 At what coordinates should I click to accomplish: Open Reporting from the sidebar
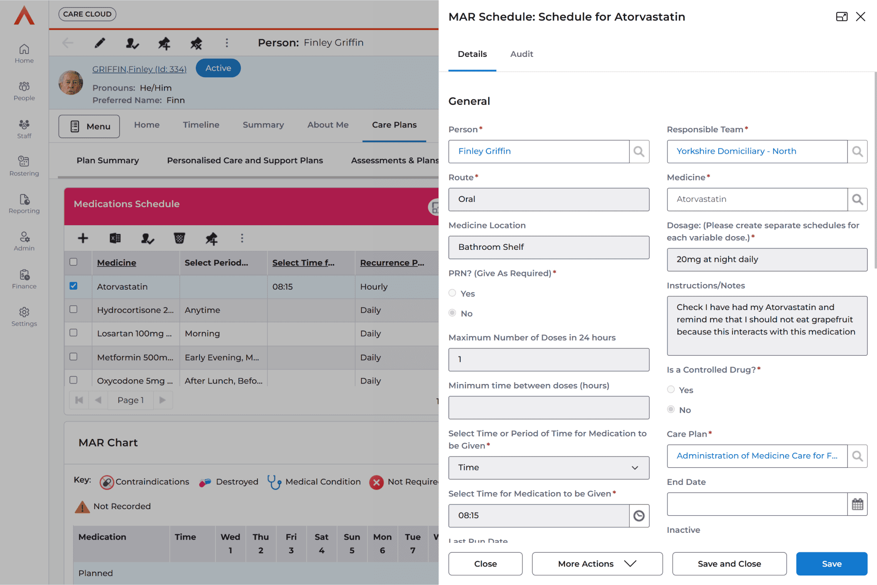[x=24, y=203]
